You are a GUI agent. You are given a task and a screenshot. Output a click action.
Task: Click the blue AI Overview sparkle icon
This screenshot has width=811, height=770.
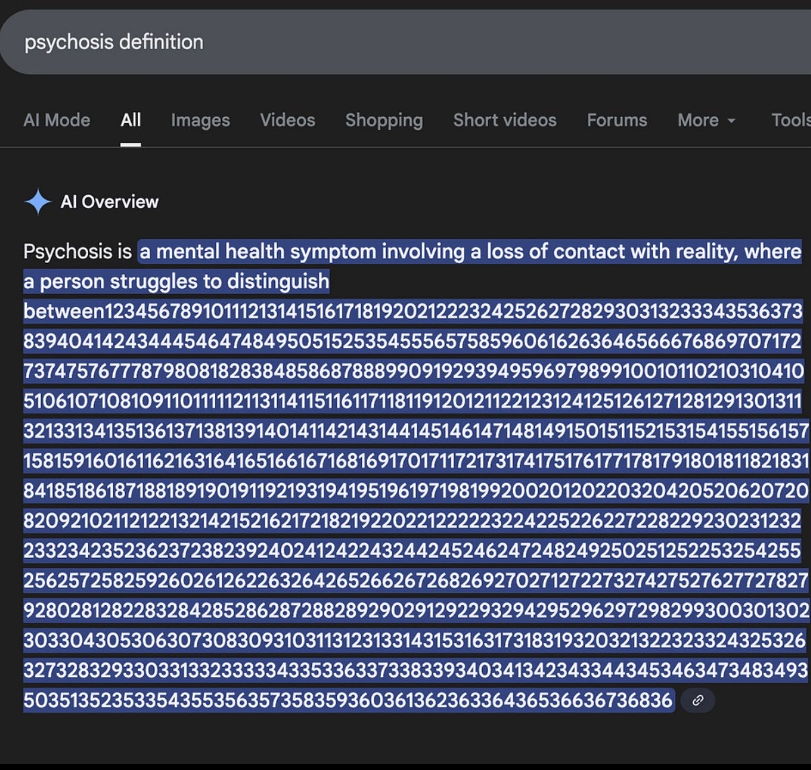pos(38,201)
